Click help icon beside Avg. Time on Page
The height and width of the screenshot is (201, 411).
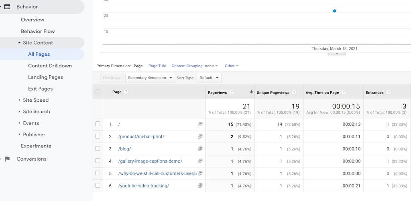coord(344,92)
